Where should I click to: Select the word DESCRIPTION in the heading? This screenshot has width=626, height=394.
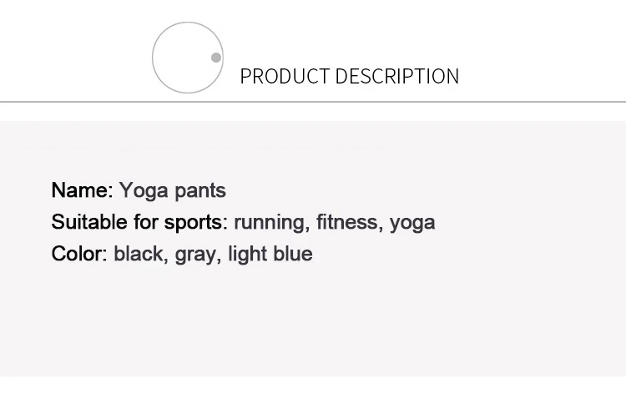click(397, 77)
